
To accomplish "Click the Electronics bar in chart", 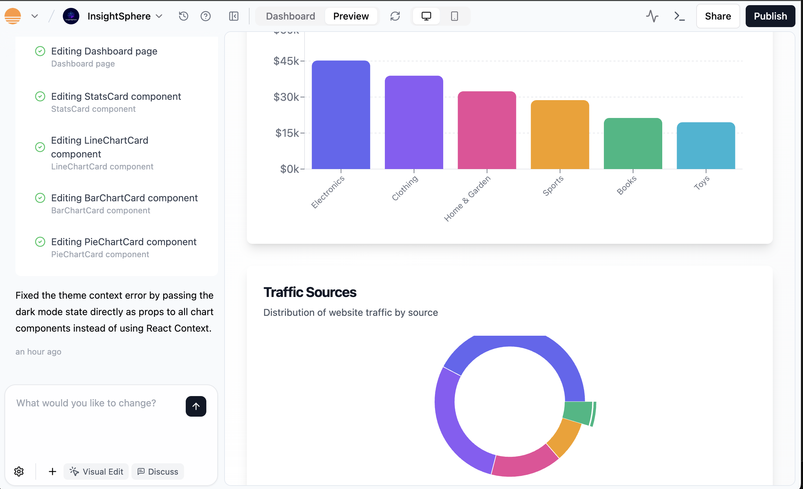I will tap(341, 115).
